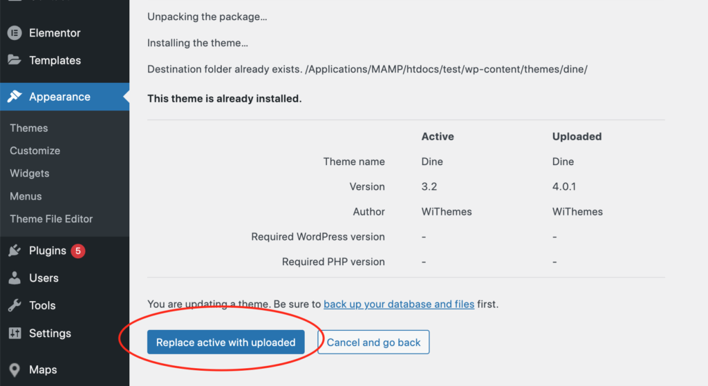Click Cancel and go back button
Image resolution: width=708 pixels, height=386 pixels.
point(373,342)
